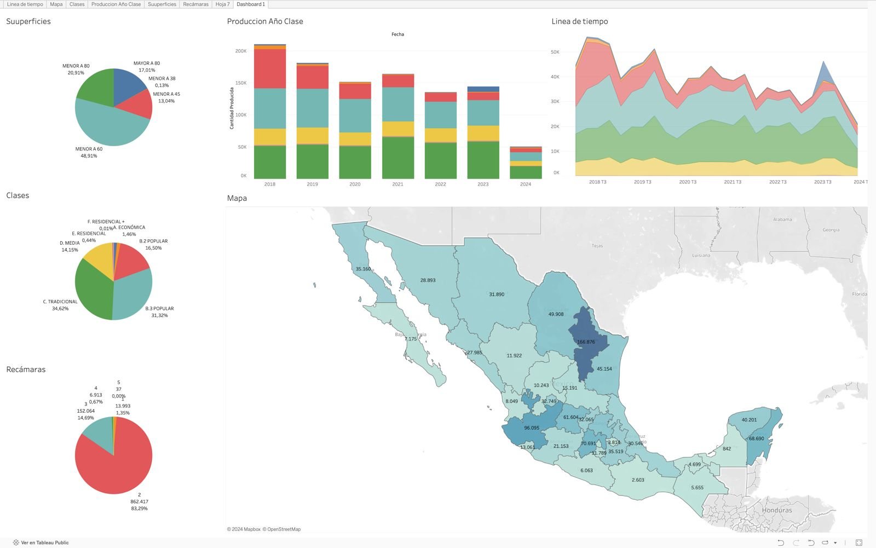The height and width of the screenshot is (548, 876).
Task: Select D. MEDIA yellow slice
Action: click(x=101, y=258)
